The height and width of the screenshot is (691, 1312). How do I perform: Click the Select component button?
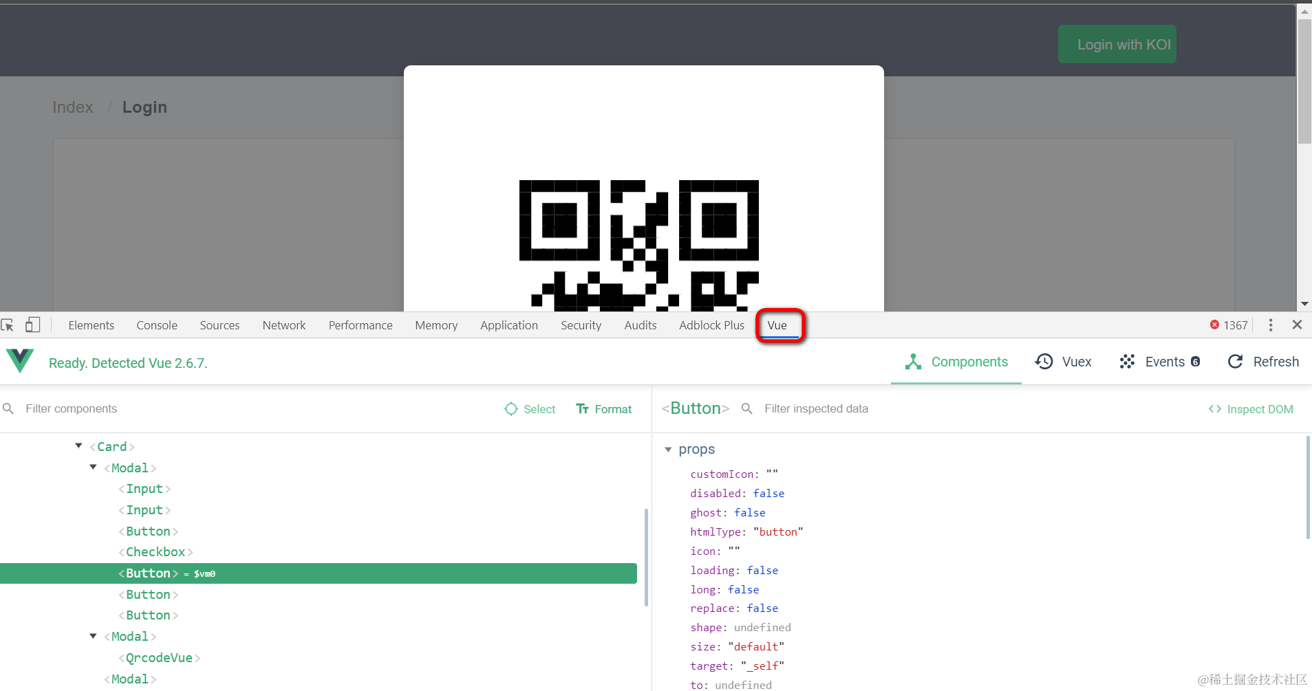(530, 409)
